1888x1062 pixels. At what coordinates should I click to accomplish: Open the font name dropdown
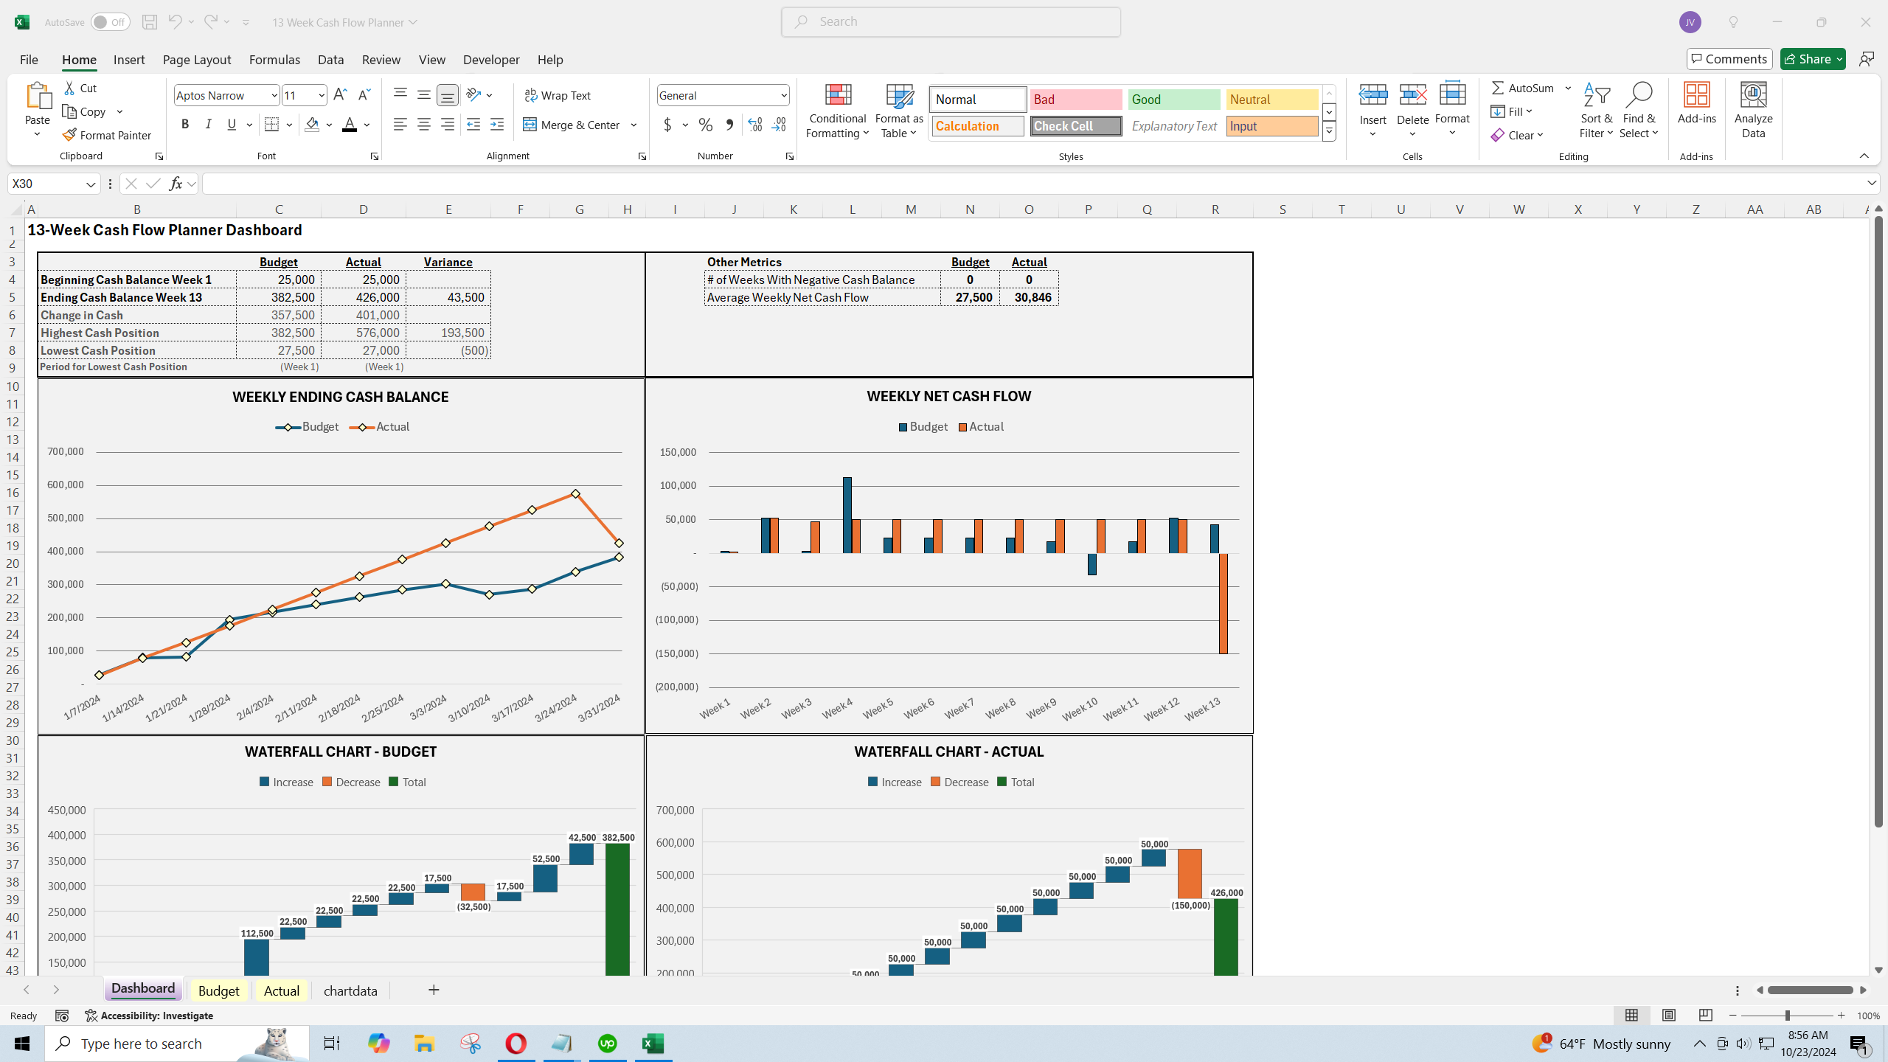tap(274, 95)
